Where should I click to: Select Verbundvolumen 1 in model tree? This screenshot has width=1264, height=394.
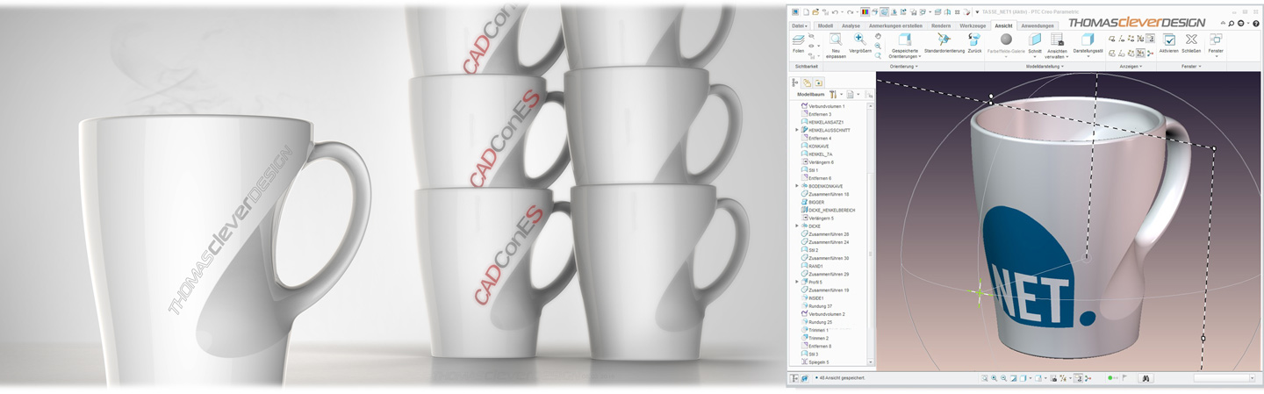pyautogui.click(x=821, y=106)
